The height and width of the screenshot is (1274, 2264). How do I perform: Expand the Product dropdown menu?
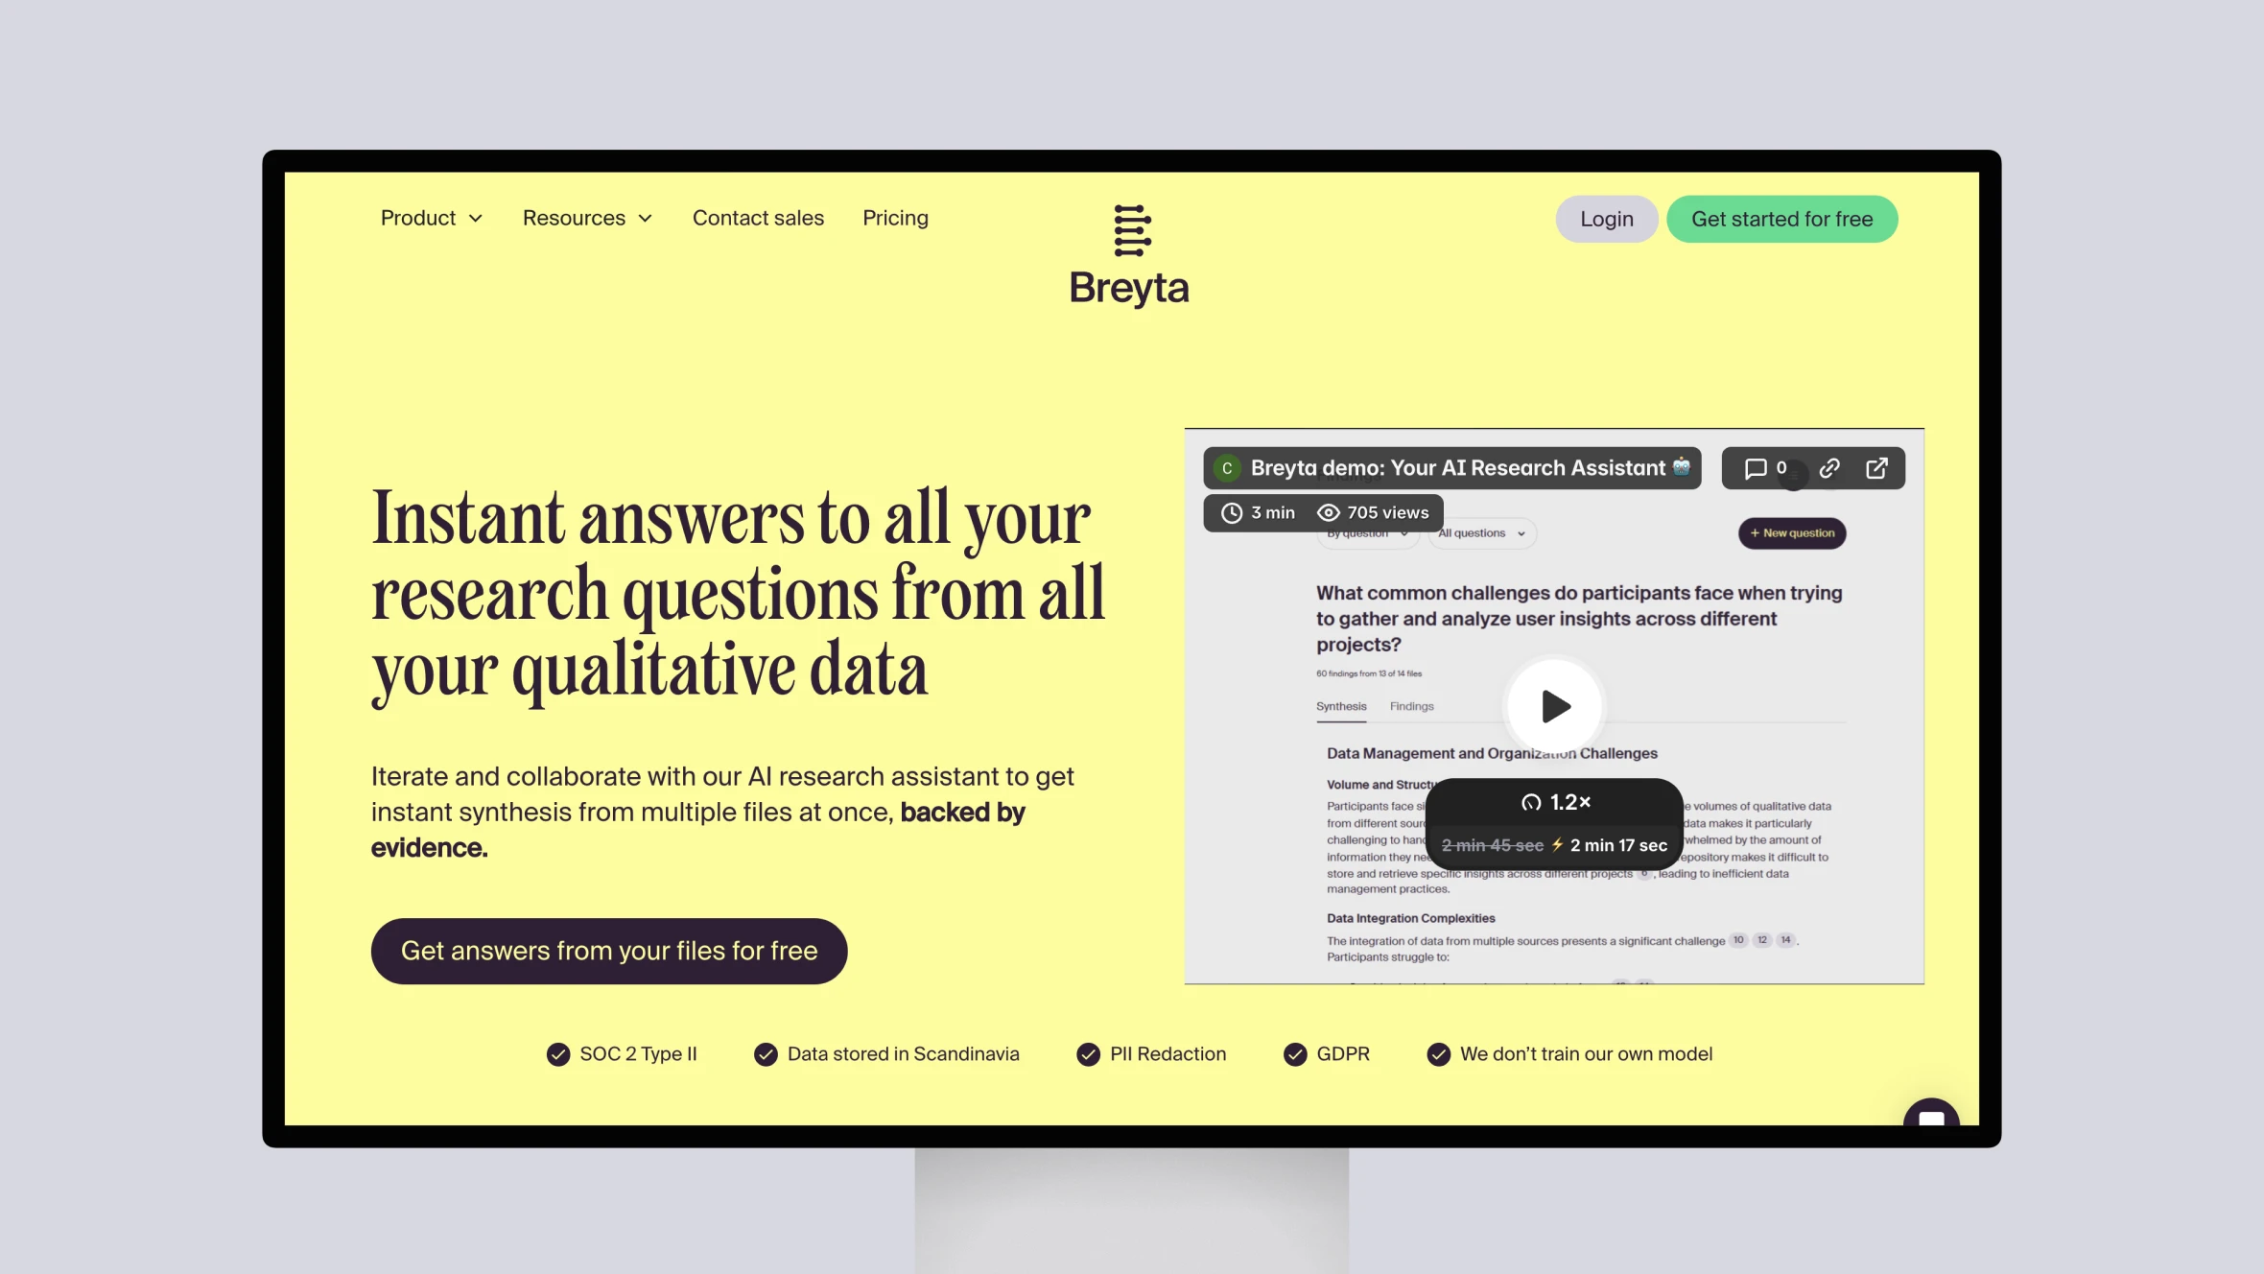(433, 218)
